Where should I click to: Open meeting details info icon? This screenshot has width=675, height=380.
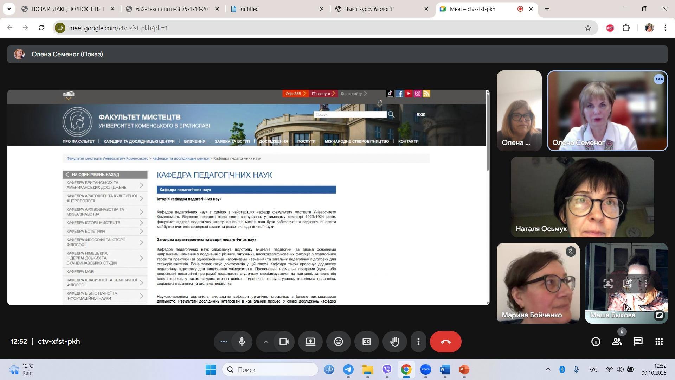(596, 342)
